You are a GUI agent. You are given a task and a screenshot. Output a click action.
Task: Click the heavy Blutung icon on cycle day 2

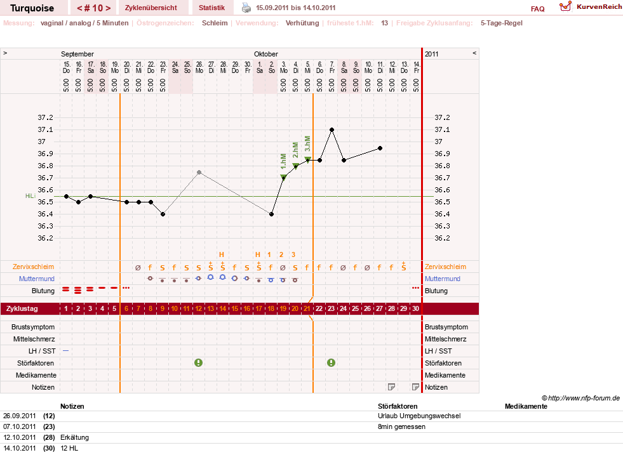pyautogui.click(x=78, y=290)
